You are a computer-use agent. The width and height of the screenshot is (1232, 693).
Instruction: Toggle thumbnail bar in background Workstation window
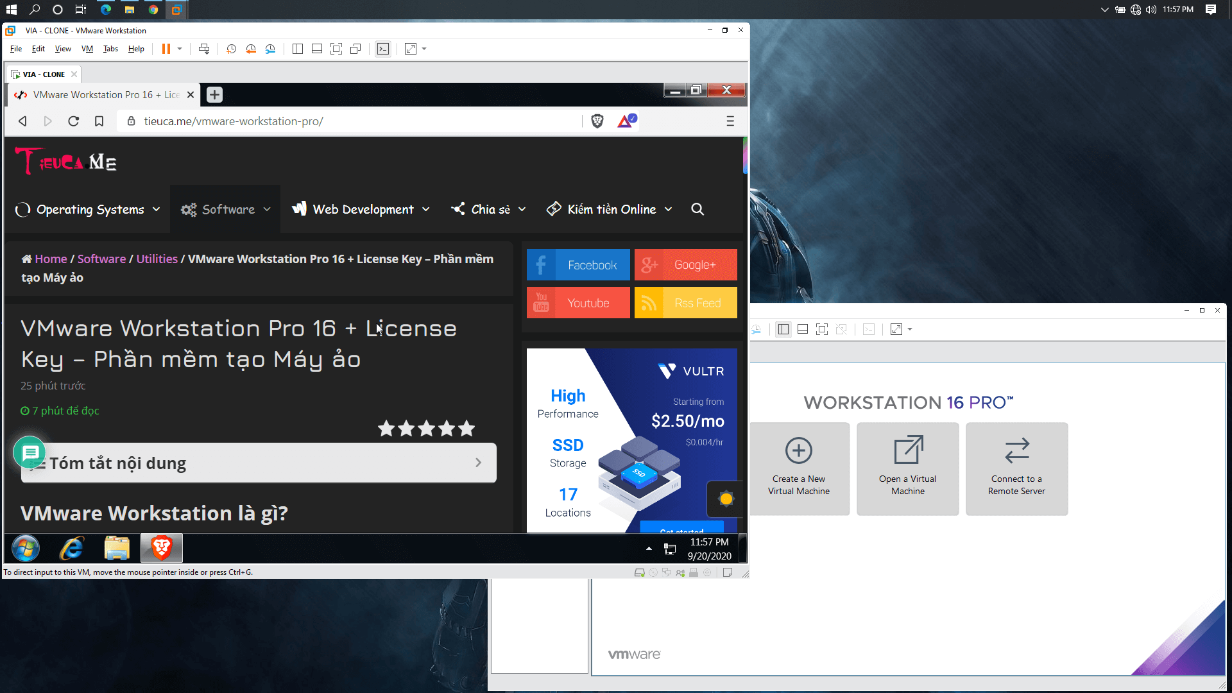[x=803, y=329]
